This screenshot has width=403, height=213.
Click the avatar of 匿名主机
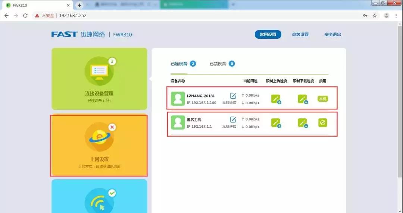pos(178,123)
